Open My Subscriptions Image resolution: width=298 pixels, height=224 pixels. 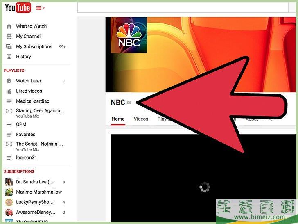coord(34,46)
